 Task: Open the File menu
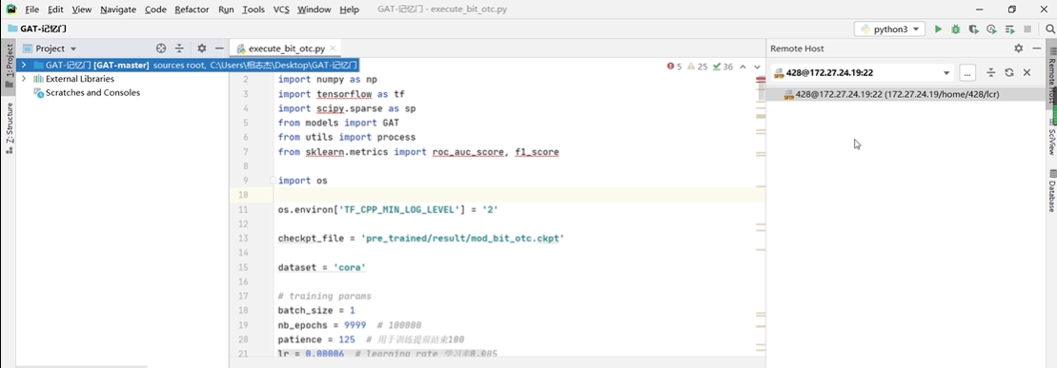(x=32, y=10)
